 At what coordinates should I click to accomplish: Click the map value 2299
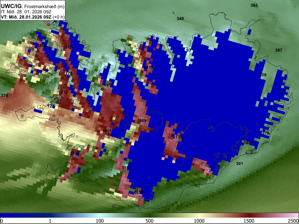pos(139,192)
